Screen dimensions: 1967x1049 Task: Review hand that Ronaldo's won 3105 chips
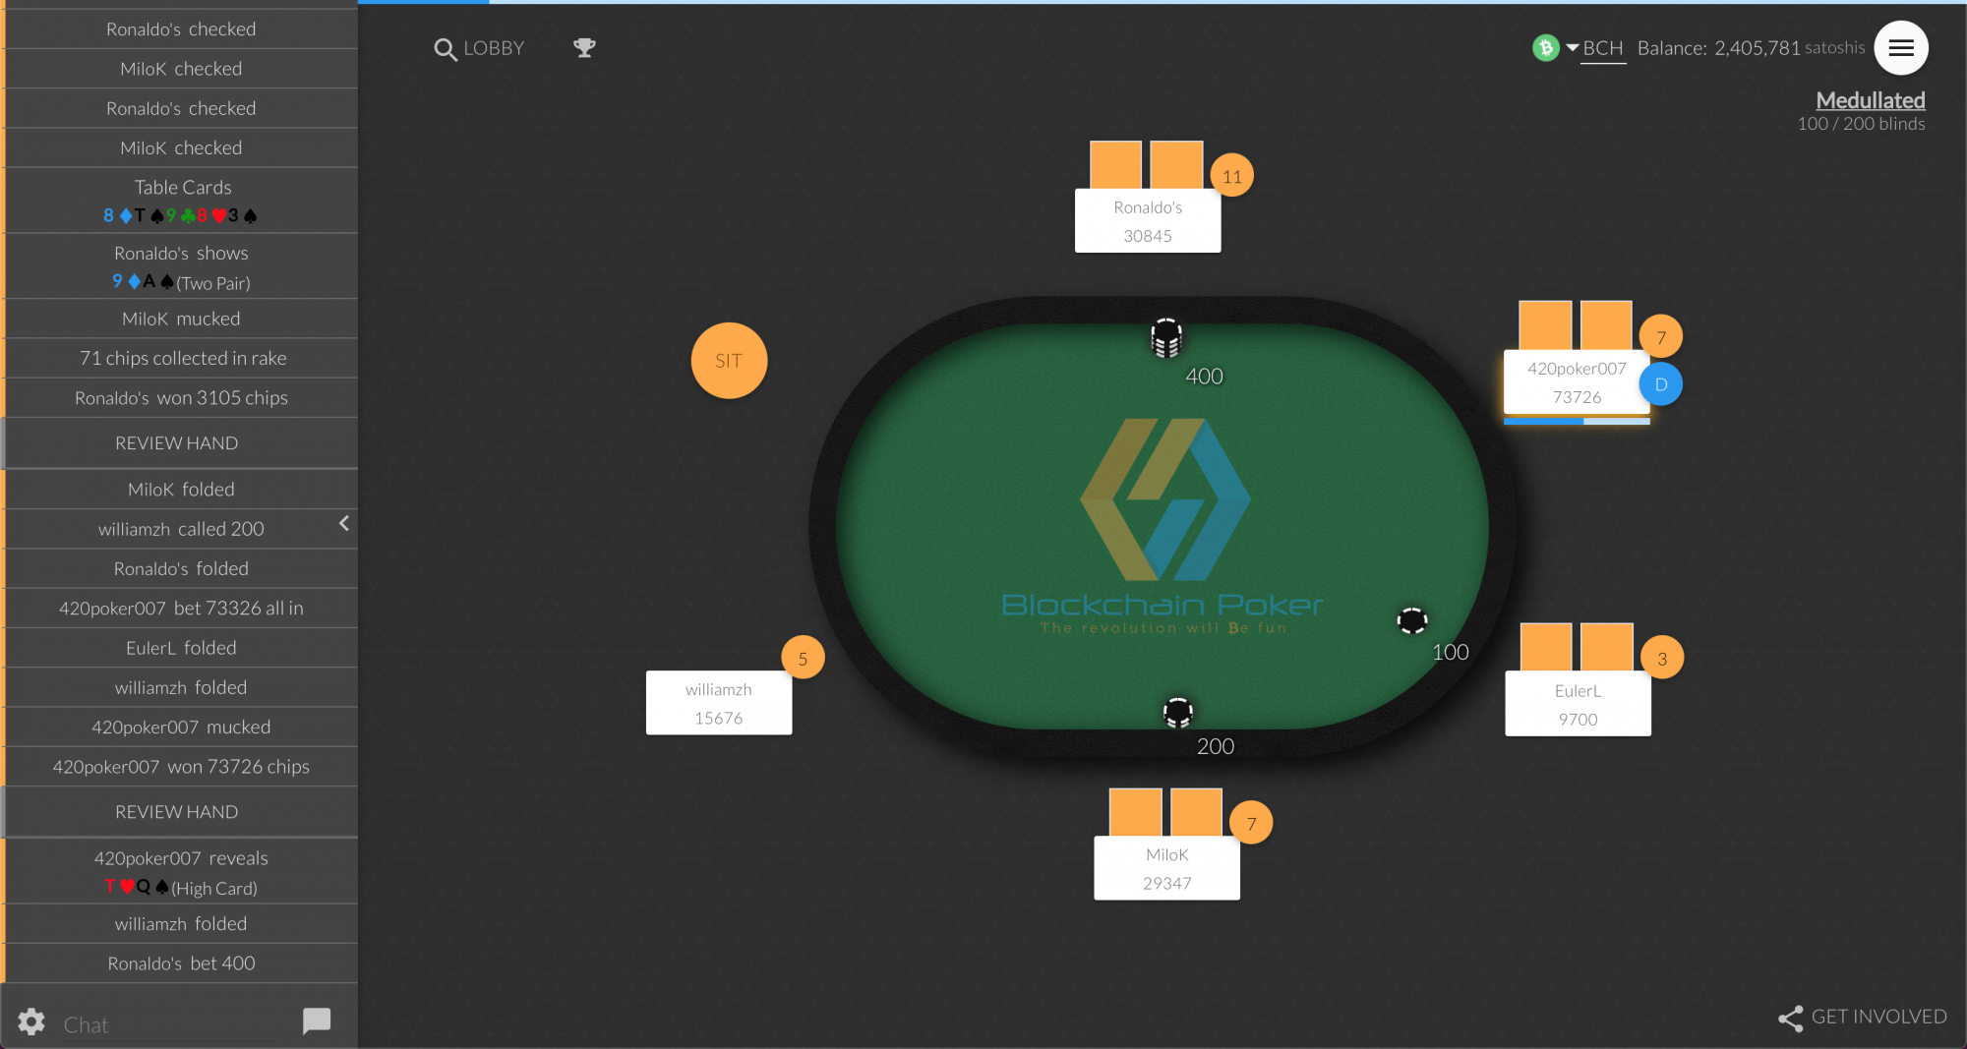click(x=179, y=443)
